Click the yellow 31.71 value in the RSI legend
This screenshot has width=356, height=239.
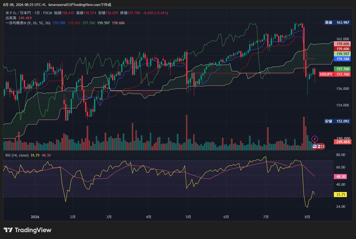(35, 155)
